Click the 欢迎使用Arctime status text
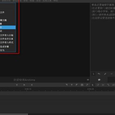115x115 pixels. (24, 80)
